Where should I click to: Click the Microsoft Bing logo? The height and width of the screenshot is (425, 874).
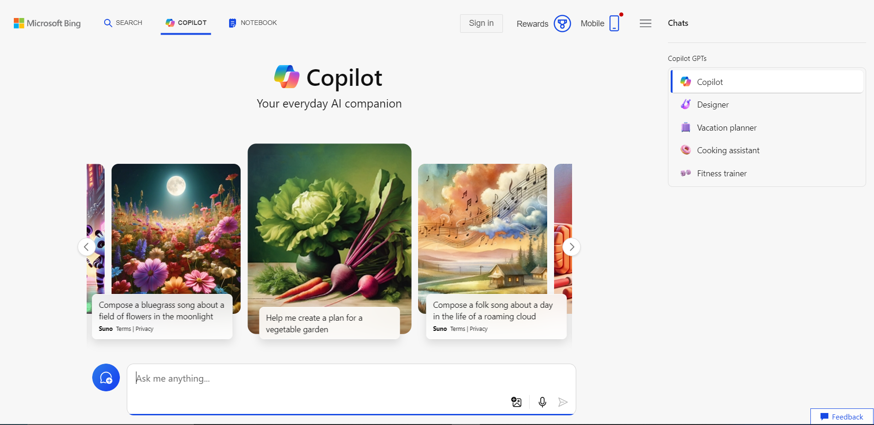[47, 23]
